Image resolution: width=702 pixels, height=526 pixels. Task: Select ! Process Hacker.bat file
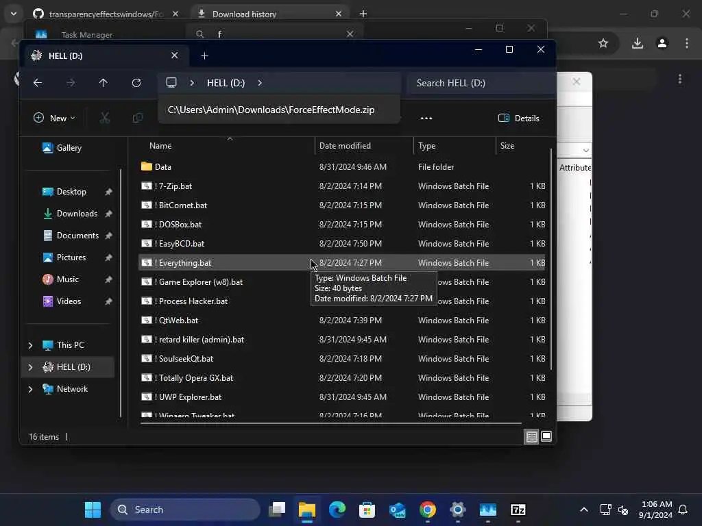tap(341, 301)
